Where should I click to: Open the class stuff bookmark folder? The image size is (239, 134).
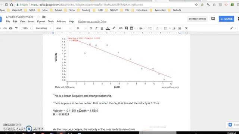point(15,10)
